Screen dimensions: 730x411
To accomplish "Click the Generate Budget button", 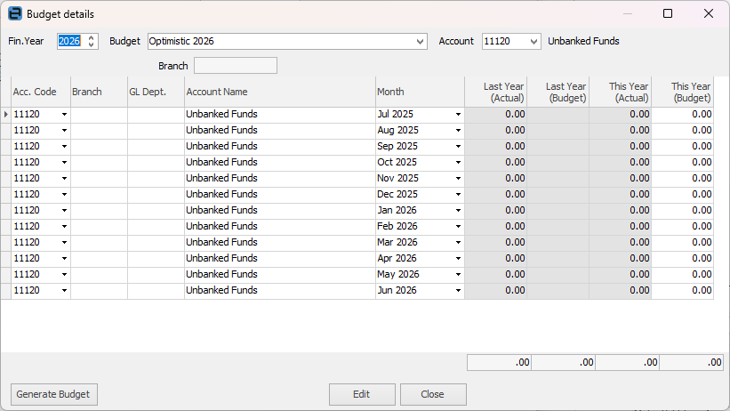I will (x=54, y=394).
